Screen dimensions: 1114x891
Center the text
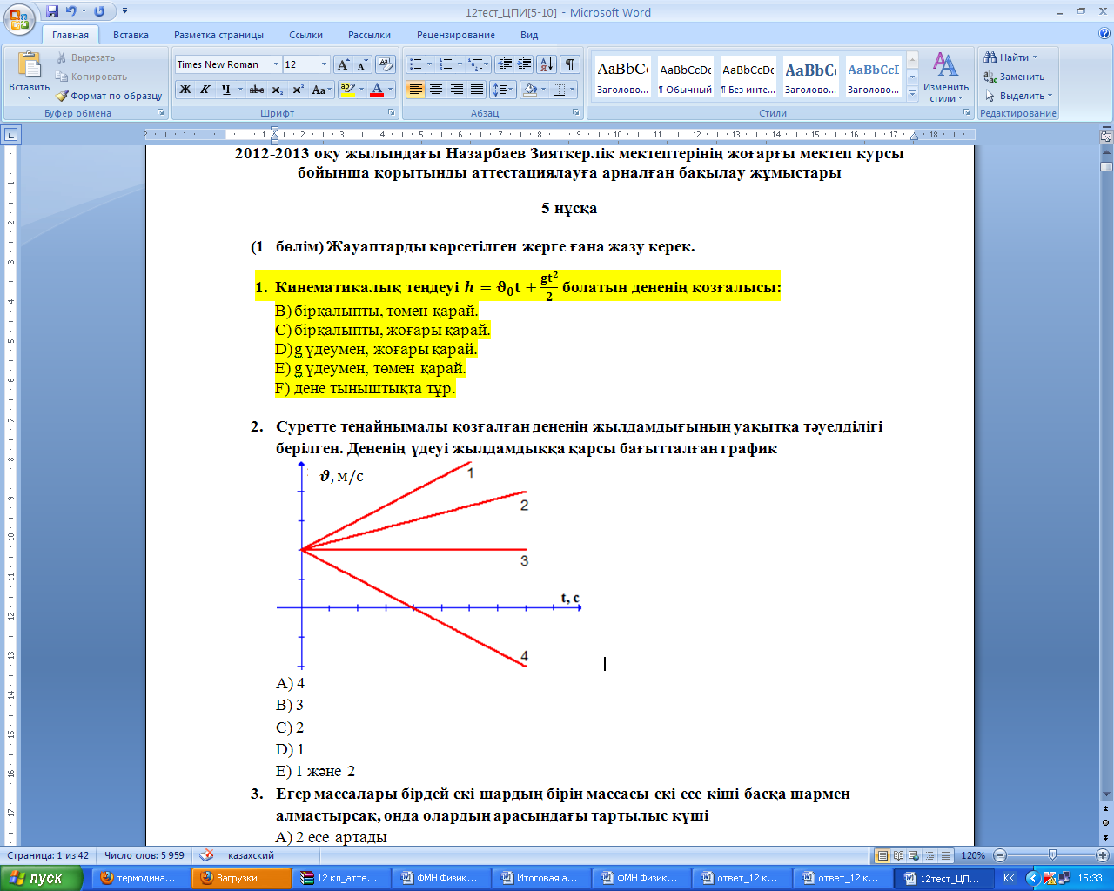[436, 90]
